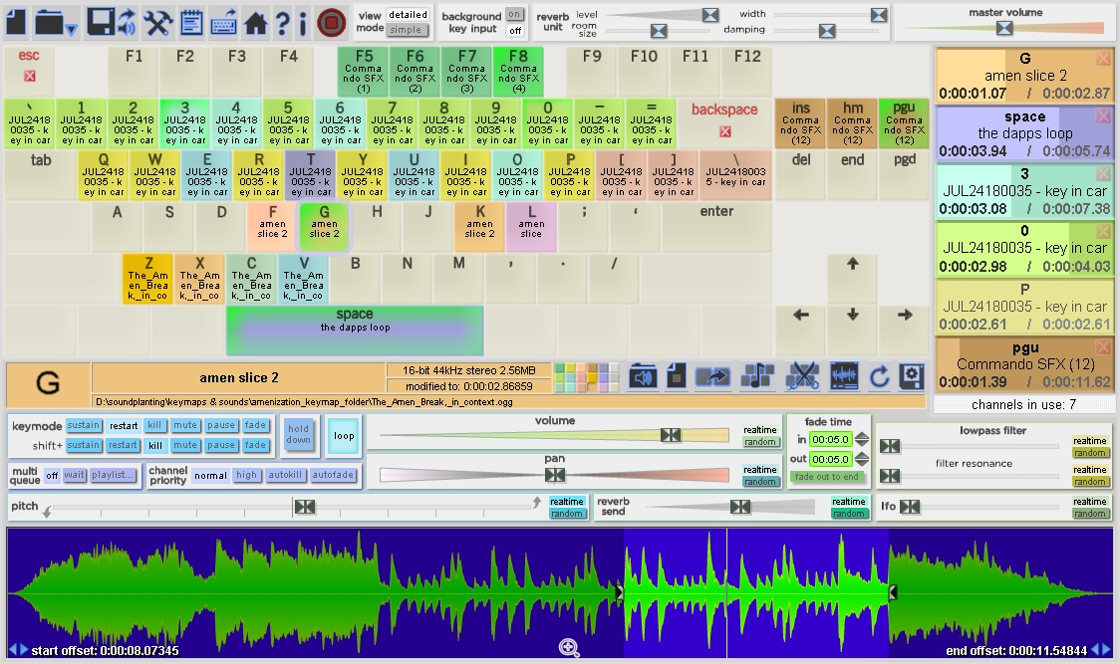Viewport: 1120px width, 664px height.
Task: Turn background key input on
Action: (514, 14)
